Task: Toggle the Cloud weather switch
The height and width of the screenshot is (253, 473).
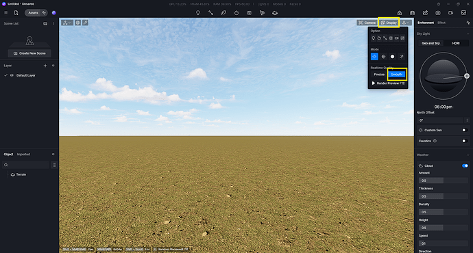Action: click(x=465, y=165)
